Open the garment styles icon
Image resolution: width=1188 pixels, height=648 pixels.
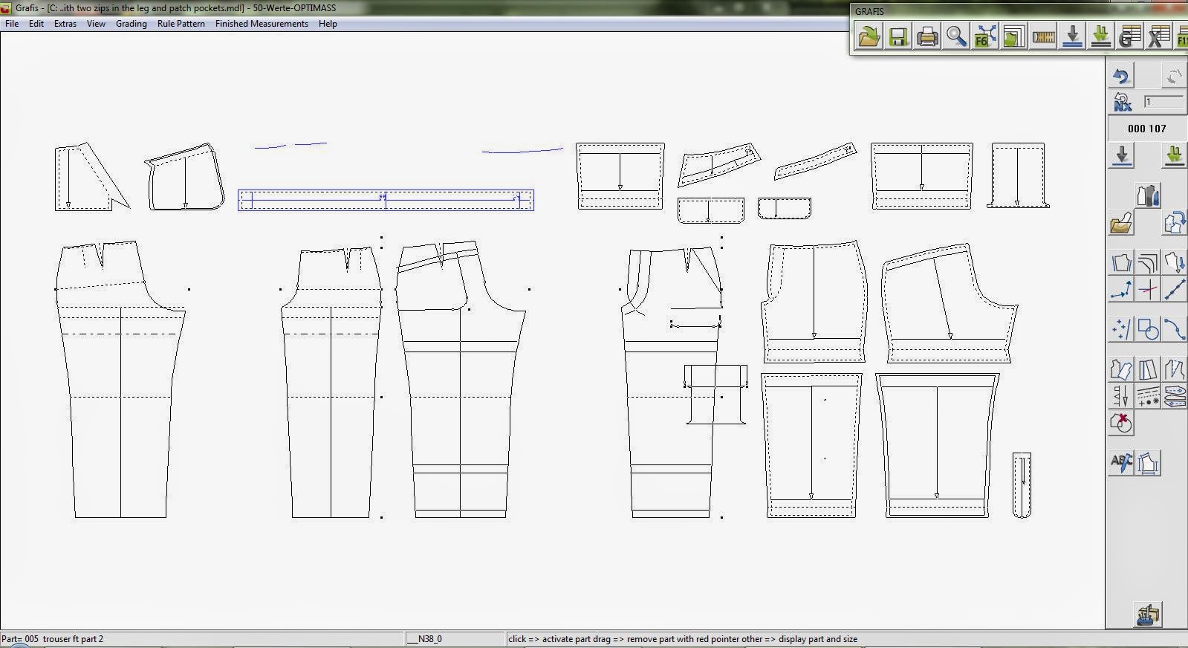[1148, 195]
